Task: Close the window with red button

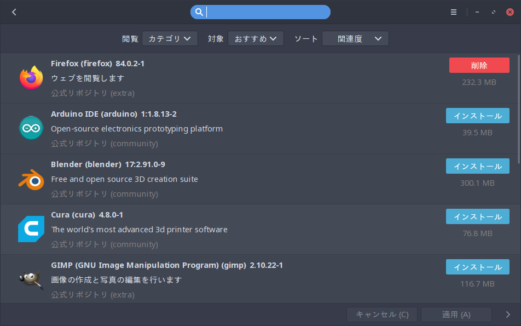Action: [510, 12]
